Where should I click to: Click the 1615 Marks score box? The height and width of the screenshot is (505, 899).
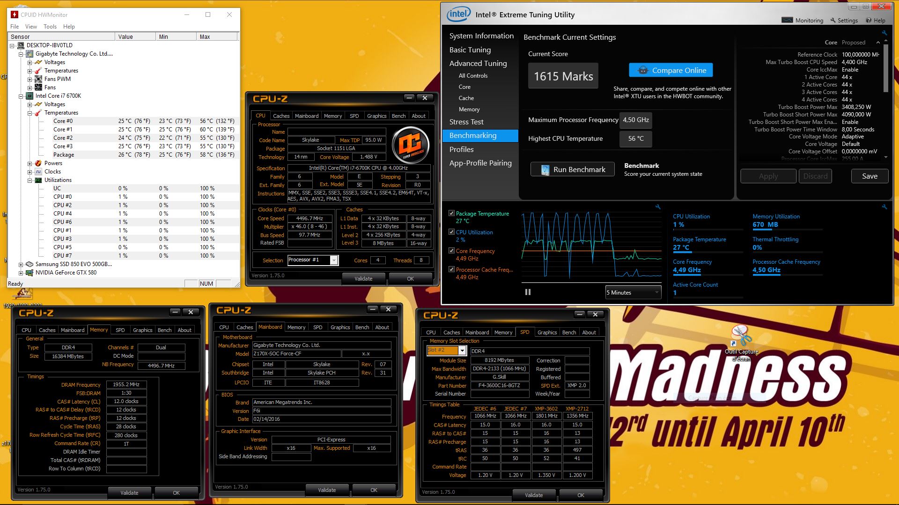[563, 76]
